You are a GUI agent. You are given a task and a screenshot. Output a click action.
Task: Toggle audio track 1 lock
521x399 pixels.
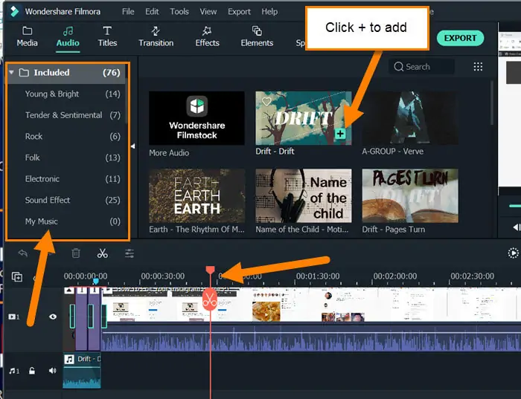(x=32, y=371)
